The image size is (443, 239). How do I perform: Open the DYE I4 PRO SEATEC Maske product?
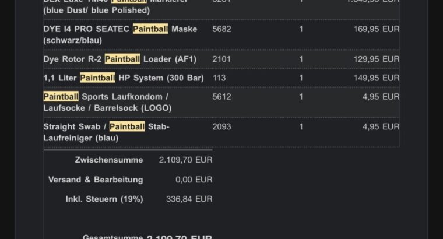[x=87, y=29]
